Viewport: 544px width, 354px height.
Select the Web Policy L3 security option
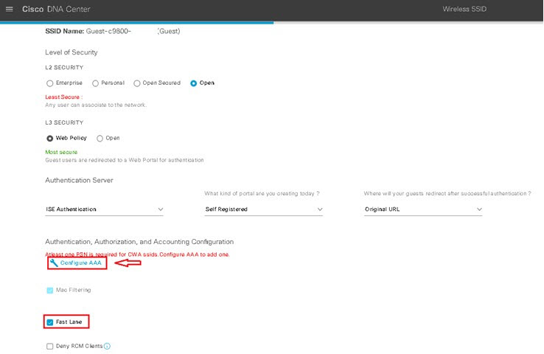[x=50, y=139]
